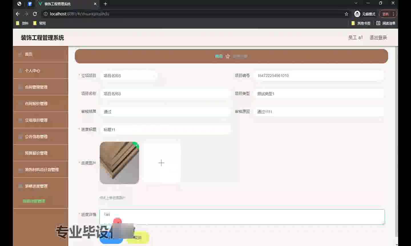Image resolution: width=411 pixels, height=246 pixels.
Task: Select the green highlighted sidebar sub-item
Action: click(x=34, y=201)
